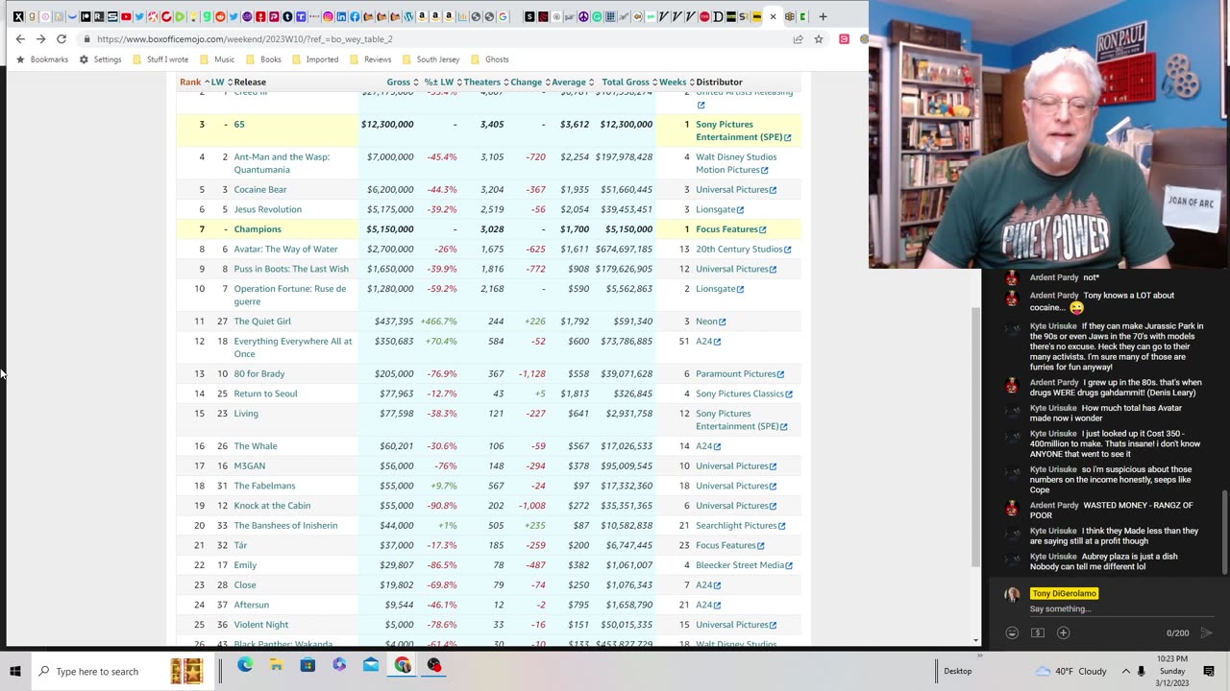Screen dimensions: 1230x691
Task: Open the South Jersey bookmark folder
Action: 431,60
